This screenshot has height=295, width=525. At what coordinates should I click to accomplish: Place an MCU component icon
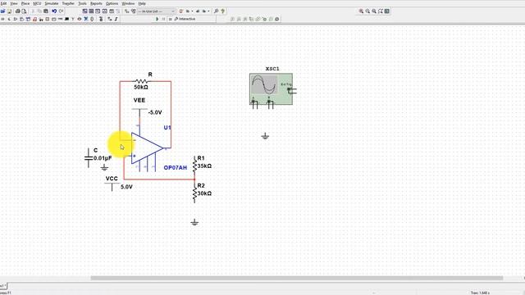[x=101, y=19]
